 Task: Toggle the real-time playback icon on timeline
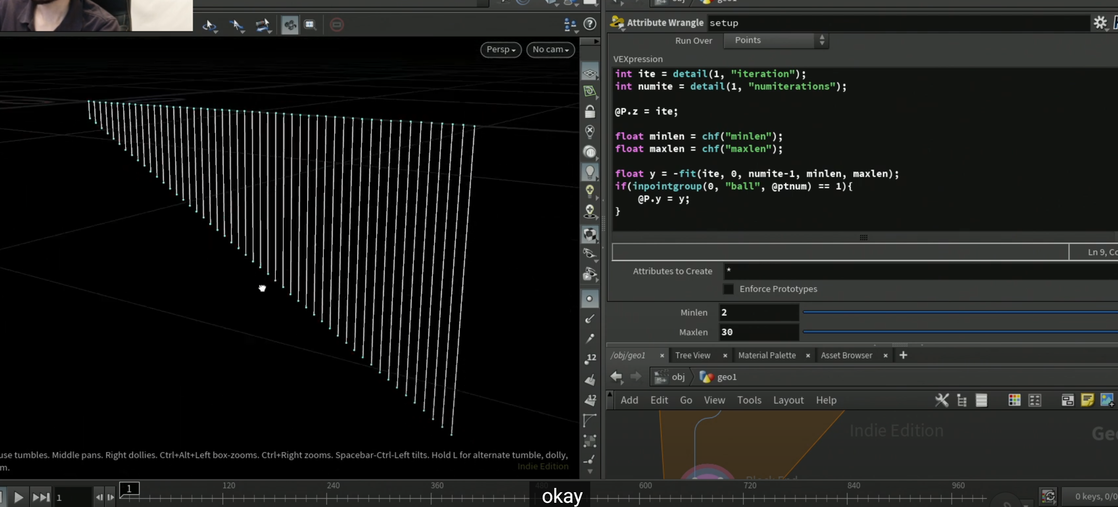1048,496
